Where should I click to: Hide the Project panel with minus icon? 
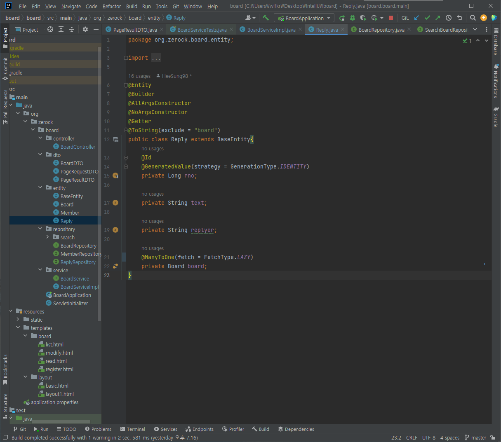coord(96,29)
